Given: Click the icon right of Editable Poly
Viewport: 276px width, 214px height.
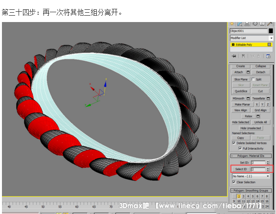Looking at the screenshot, I should coord(269,45).
